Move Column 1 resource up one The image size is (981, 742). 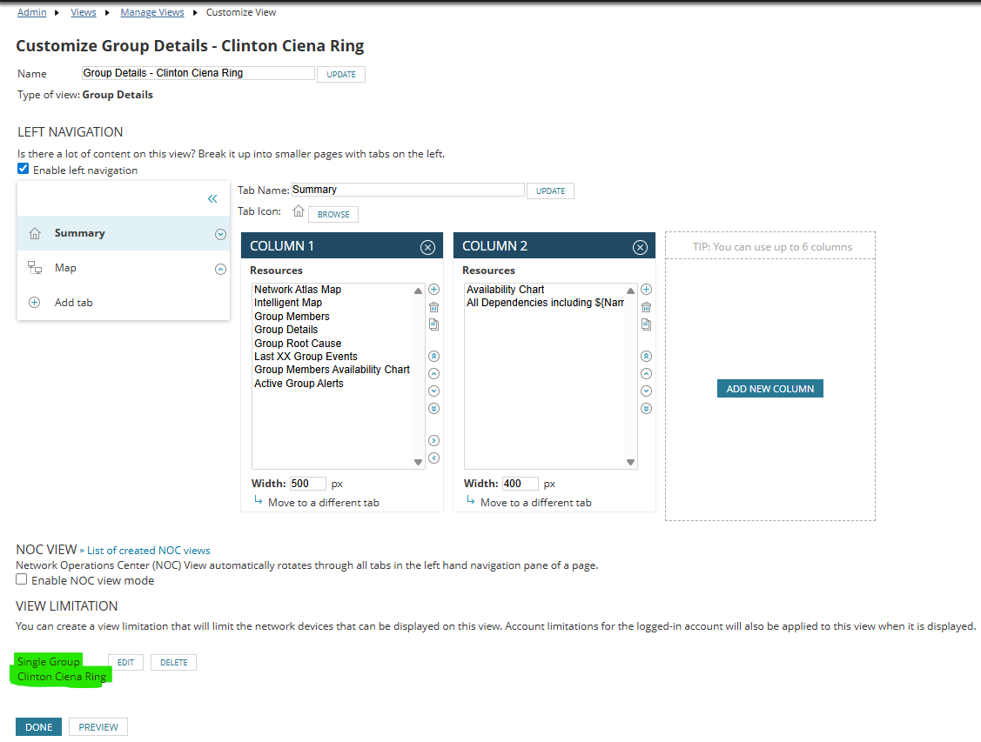click(x=433, y=374)
